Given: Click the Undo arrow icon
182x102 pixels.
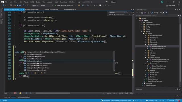Looking at the screenshot, I should pos(24,5).
